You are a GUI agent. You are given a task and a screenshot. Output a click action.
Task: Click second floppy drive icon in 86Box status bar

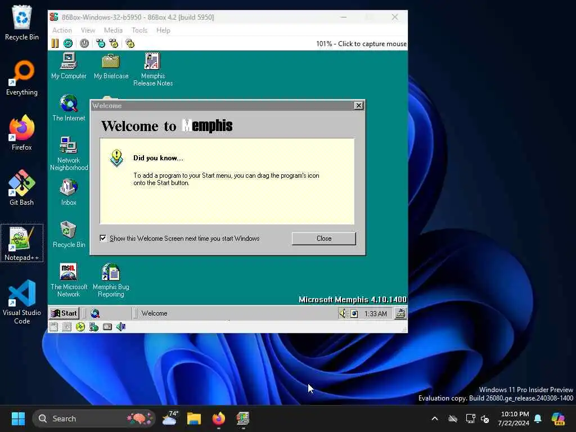coord(67,327)
